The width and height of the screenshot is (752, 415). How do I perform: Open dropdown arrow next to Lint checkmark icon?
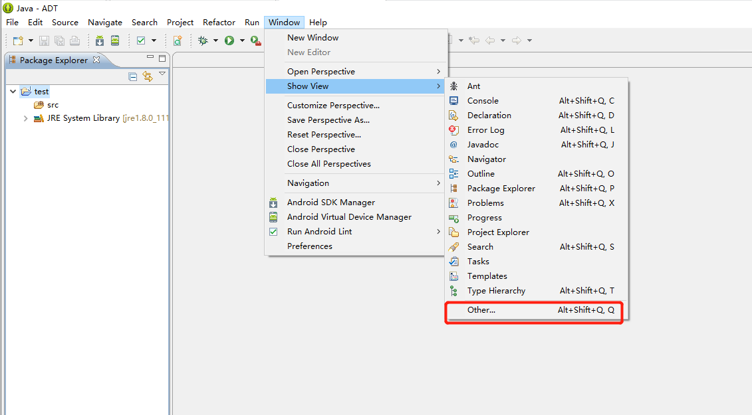154,41
